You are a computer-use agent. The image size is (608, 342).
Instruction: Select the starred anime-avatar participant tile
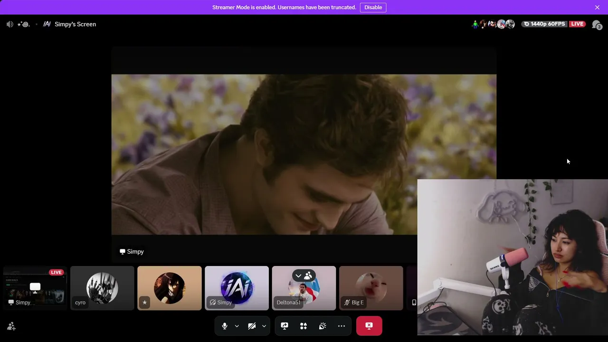170,288
